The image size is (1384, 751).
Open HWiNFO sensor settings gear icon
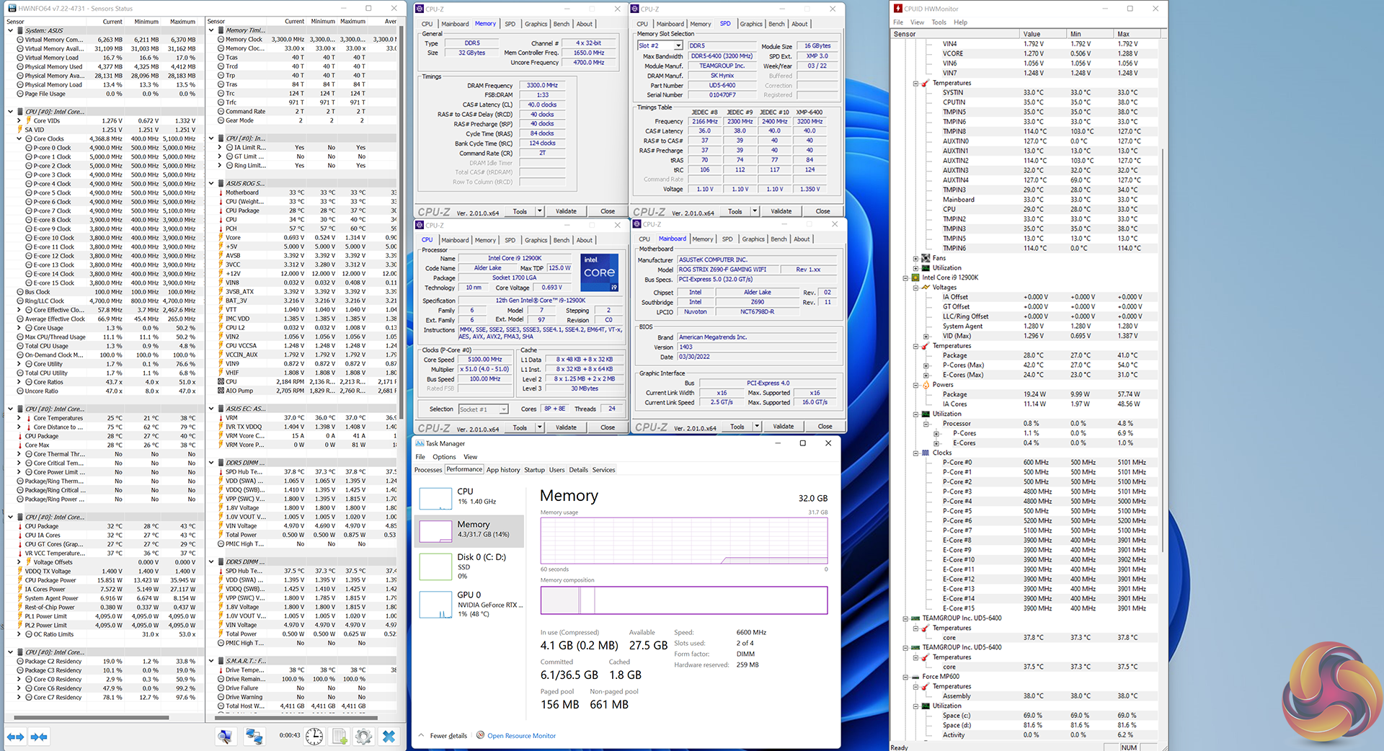364,737
